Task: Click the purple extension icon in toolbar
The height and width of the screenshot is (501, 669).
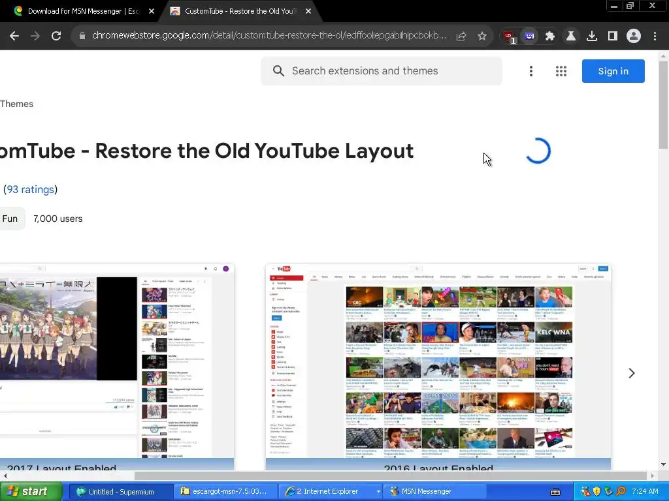Action: point(529,37)
